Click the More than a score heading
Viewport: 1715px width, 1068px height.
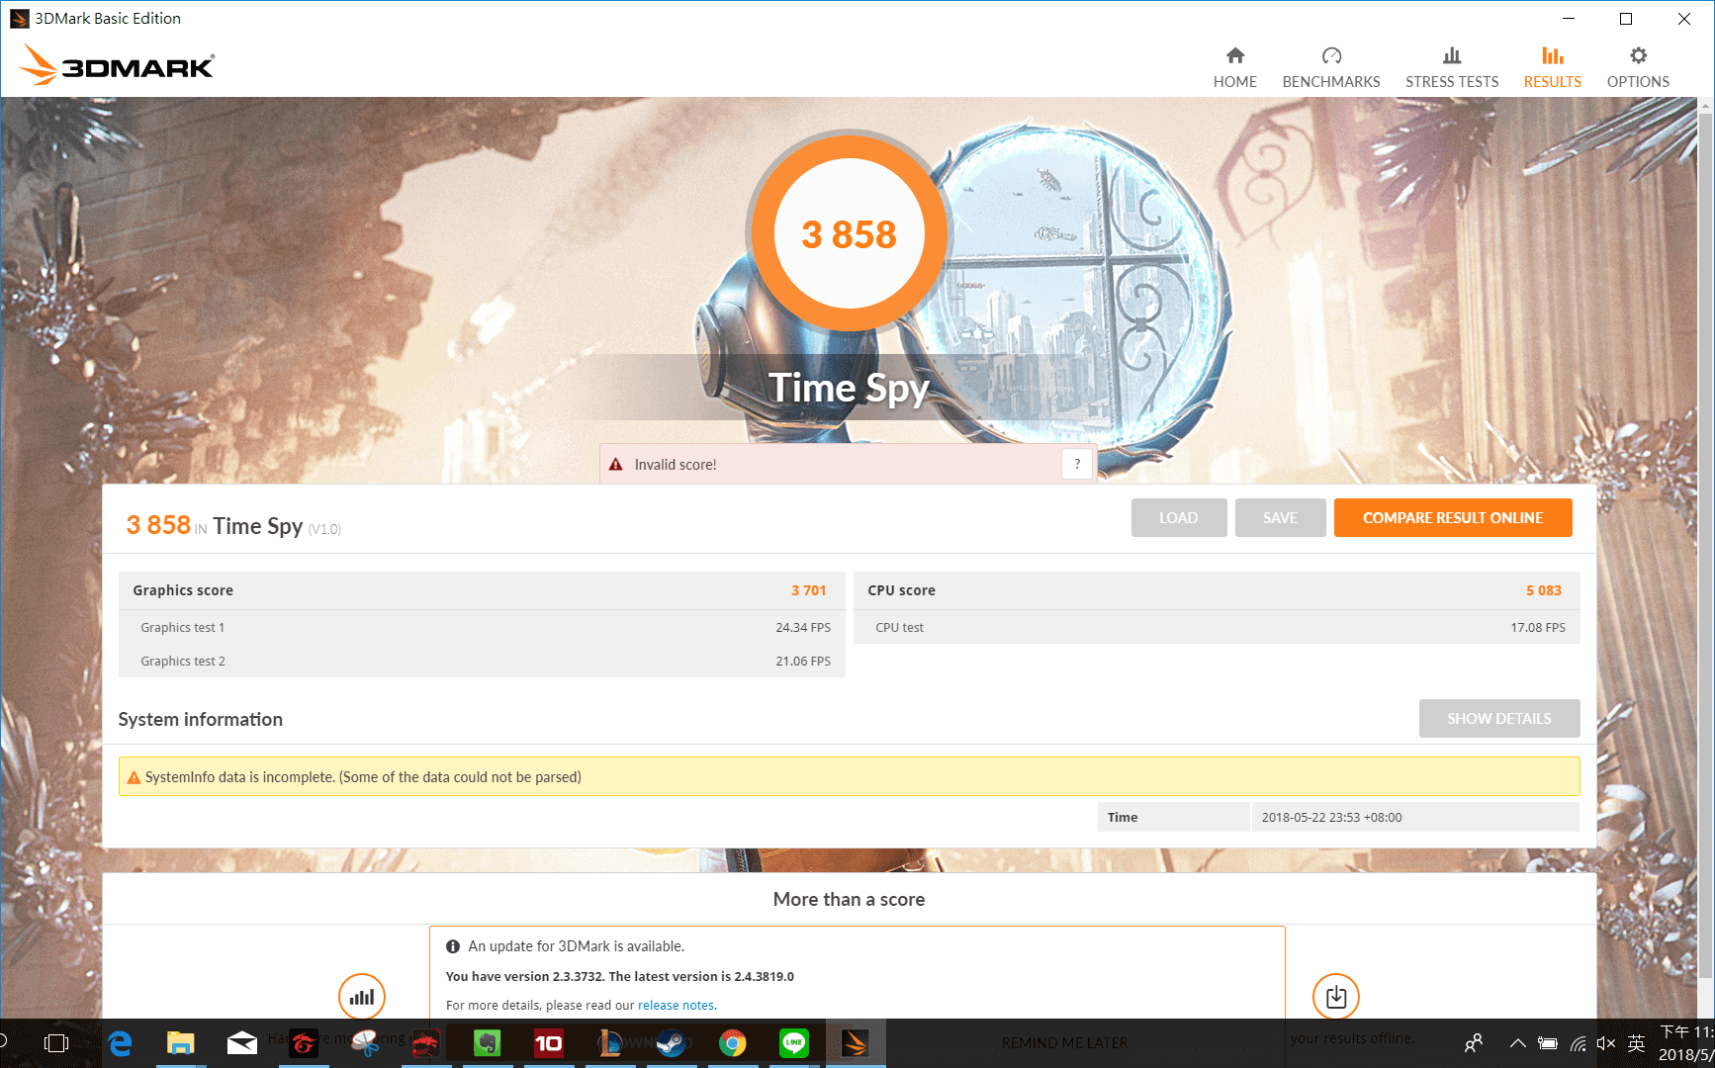(x=849, y=899)
